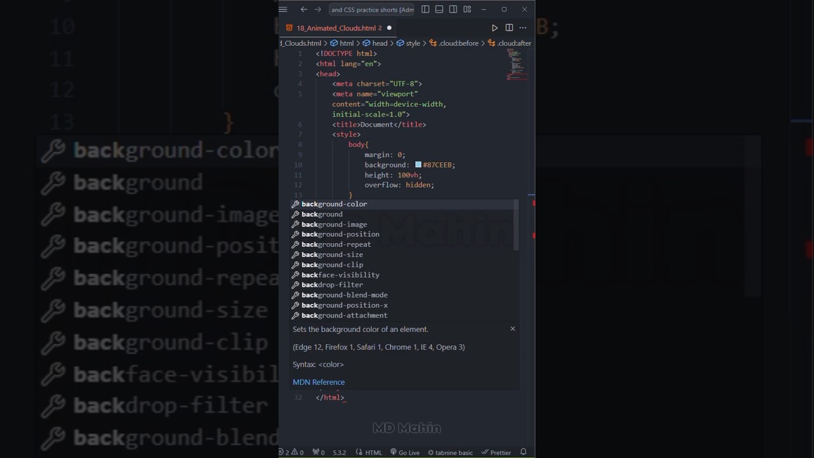This screenshot has width=814, height=458.
Task: Open the errors and warnings status indicator
Action: [293, 452]
